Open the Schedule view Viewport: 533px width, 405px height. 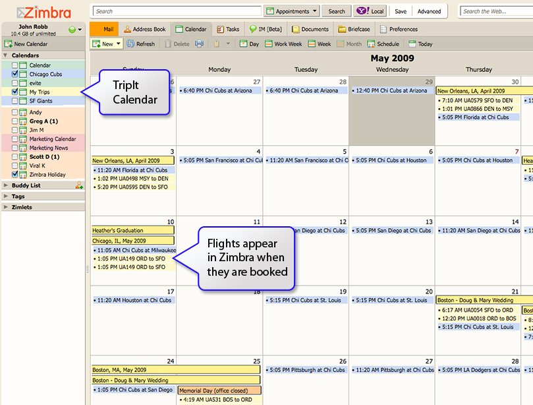pos(383,44)
